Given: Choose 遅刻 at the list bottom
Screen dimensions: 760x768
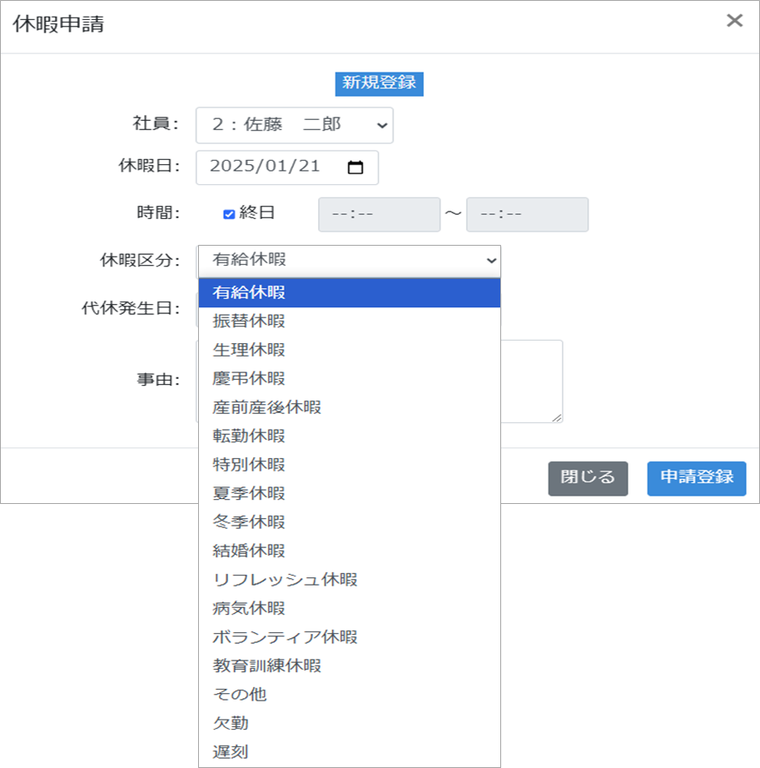Looking at the screenshot, I should pyautogui.click(x=231, y=752).
